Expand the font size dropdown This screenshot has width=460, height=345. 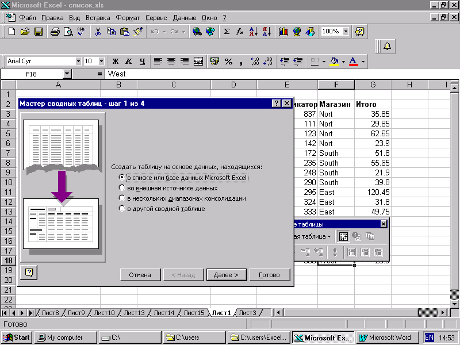tap(101, 62)
